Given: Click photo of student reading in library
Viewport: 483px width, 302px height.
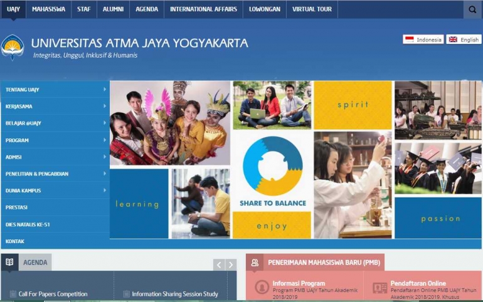Looking at the screenshot, I should pos(201,204).
